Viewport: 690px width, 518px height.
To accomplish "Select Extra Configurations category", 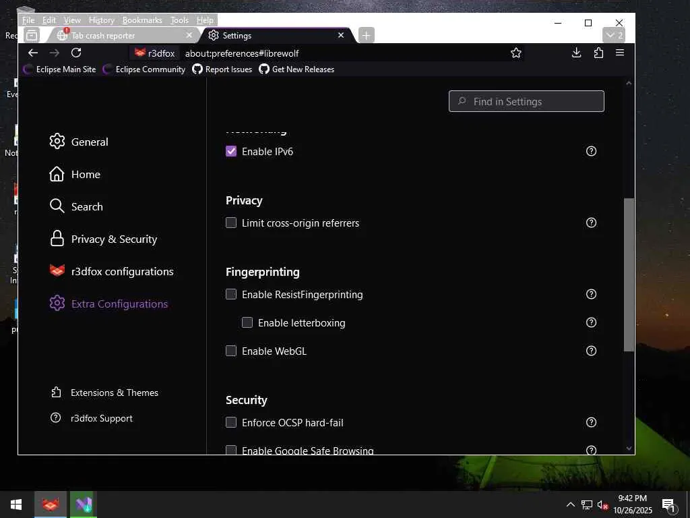I will (108, 304).
